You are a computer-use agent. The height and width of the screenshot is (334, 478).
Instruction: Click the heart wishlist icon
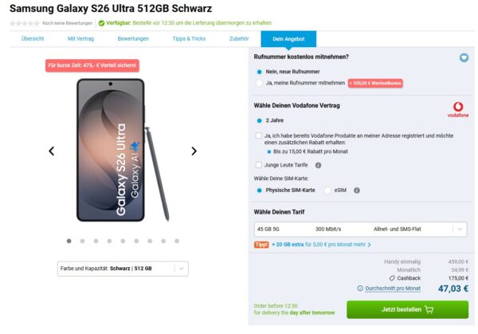tap(464, 57)
